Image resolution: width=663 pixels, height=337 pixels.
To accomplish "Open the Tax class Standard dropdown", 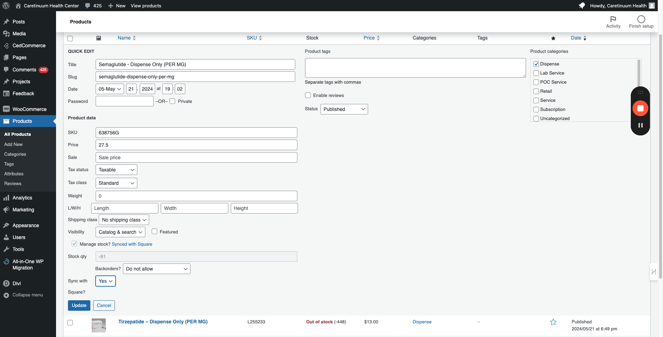I will coord(116,183).
